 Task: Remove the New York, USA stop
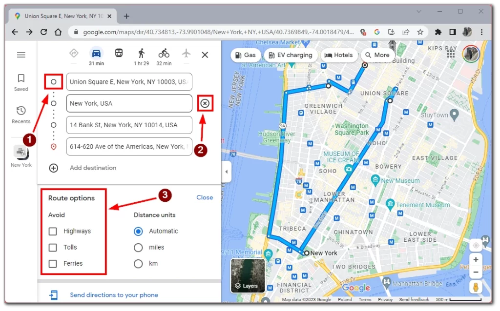(205, 103)
